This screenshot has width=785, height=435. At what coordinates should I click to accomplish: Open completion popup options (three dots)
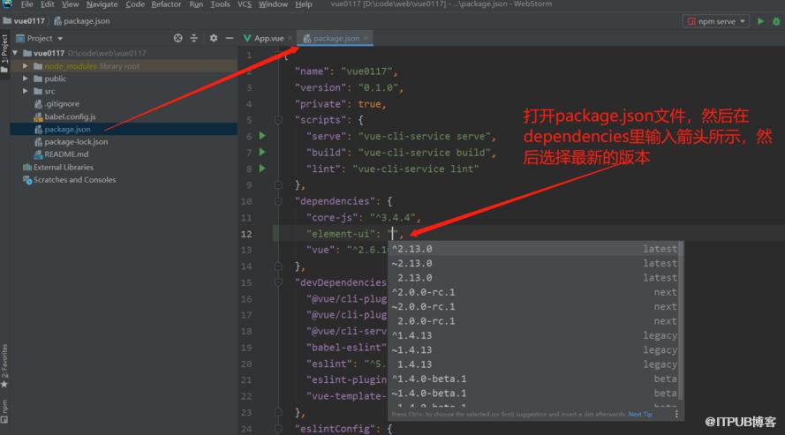pos(676,415)
